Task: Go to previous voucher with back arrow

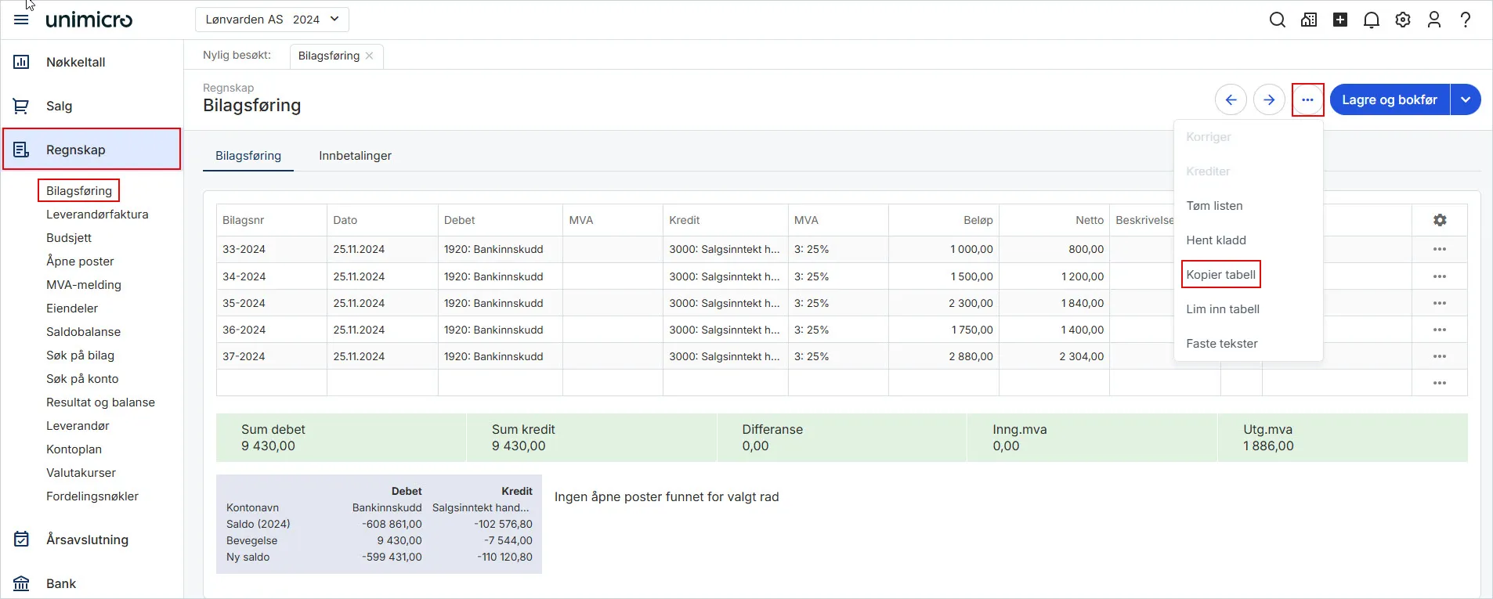Action: pyautogui.click(x=1231, y=99)
